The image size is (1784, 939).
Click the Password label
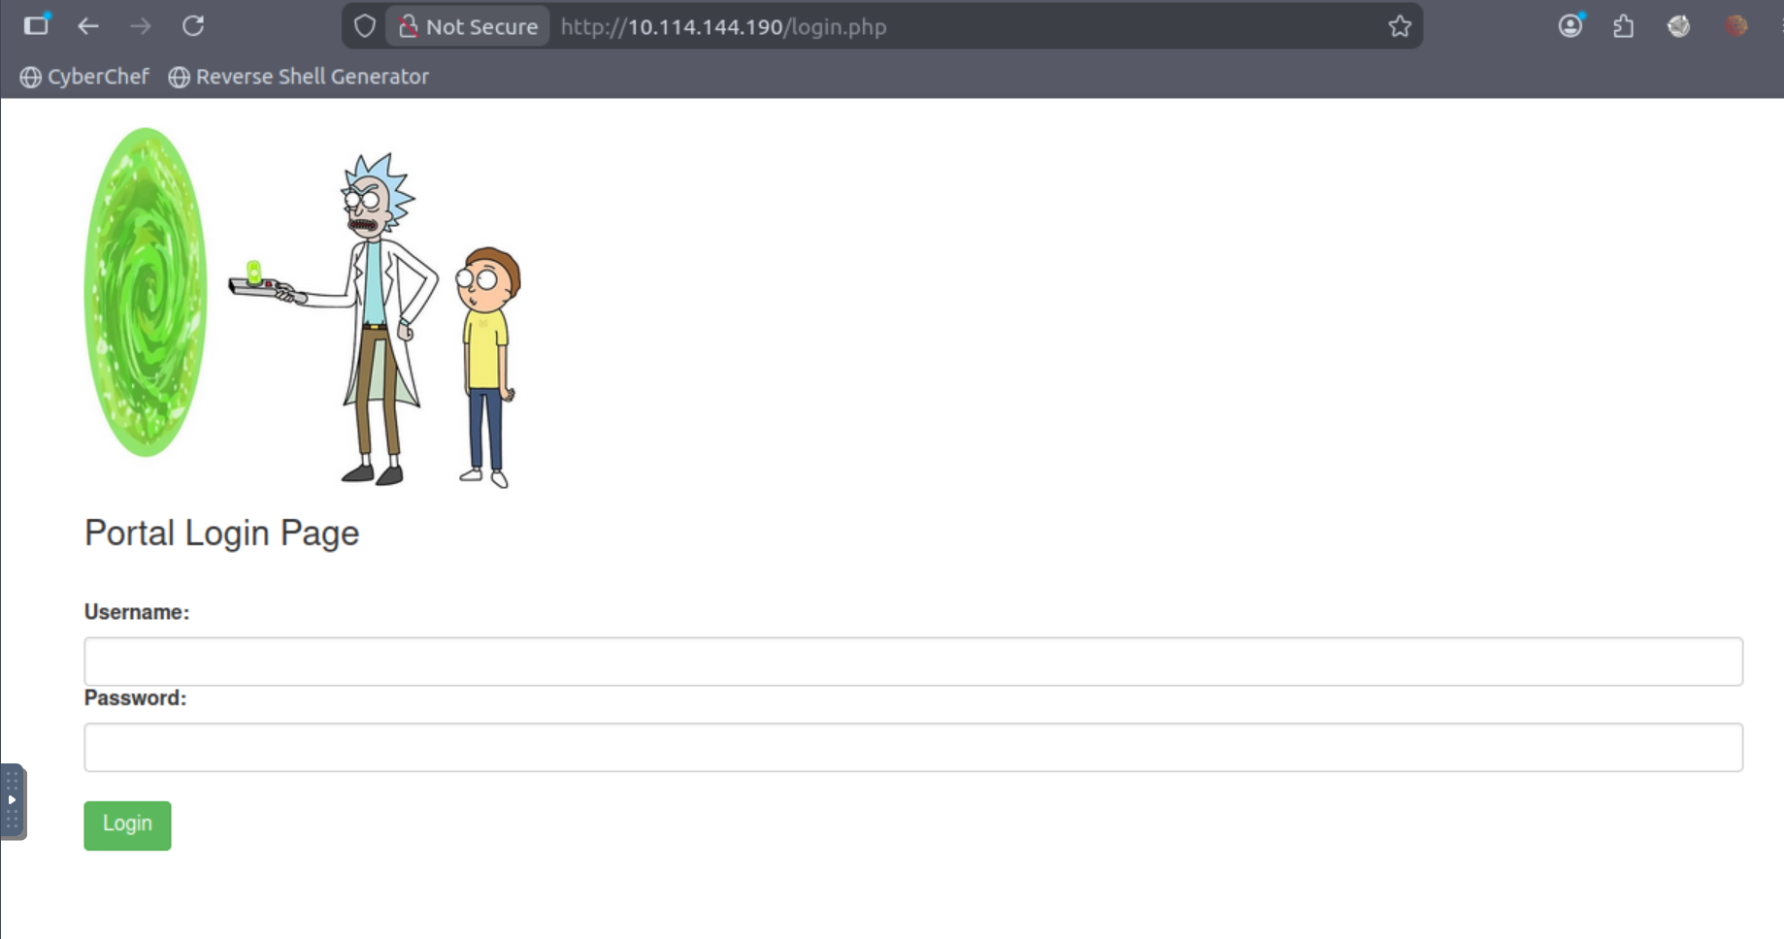pos(135,697)
